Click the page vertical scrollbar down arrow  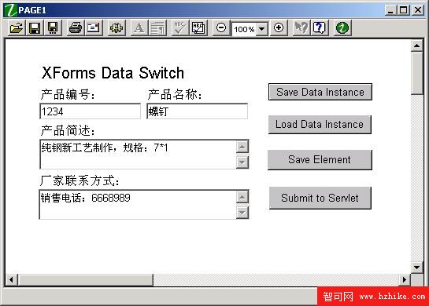417,268
